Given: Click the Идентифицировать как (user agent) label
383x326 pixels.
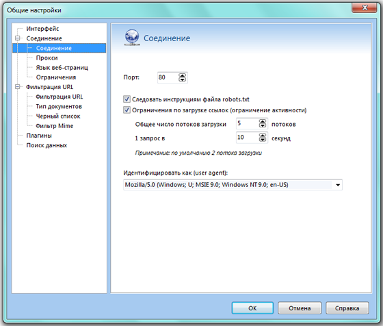Looking at the screenshot, I should (x=175, y=173).
